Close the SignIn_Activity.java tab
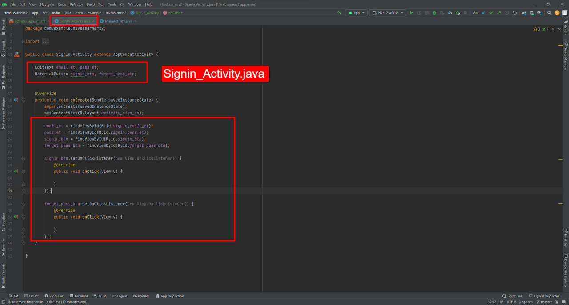The height and width of the screenshot is (305, 569). (94, 21)
